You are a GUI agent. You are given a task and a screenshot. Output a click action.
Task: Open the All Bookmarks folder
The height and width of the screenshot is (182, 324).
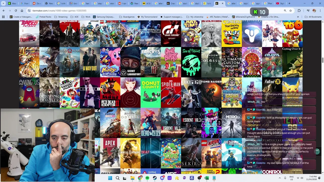tap(313, 17)
